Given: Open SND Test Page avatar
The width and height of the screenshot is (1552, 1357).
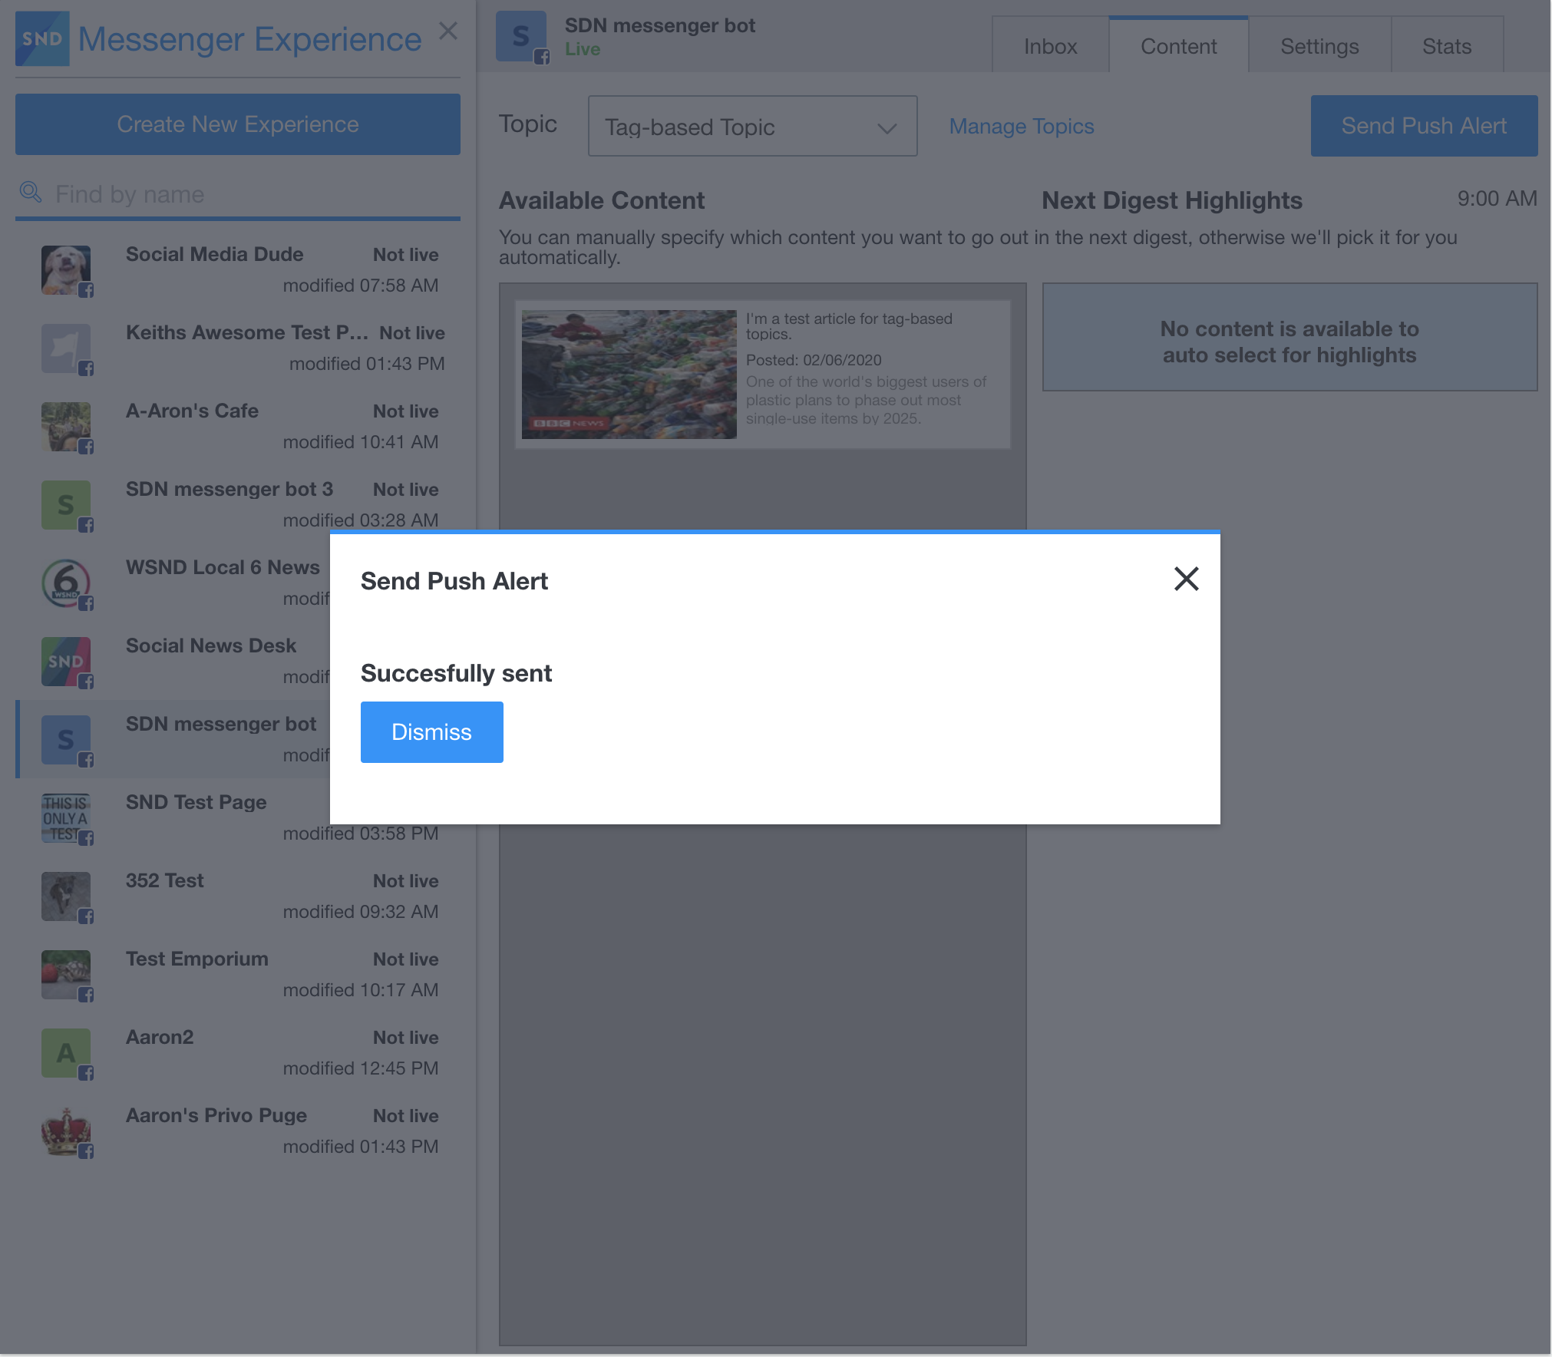Looking at the screenshot, I should [x=66, y=818].
